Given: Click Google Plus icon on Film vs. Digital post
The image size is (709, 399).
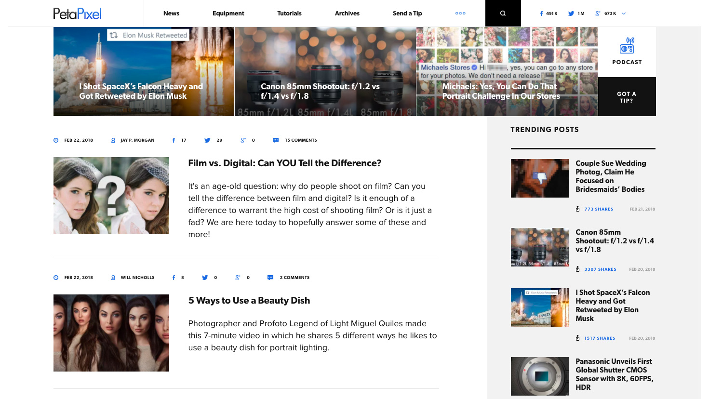Looking at the screenshot, I should coord(243,140).
